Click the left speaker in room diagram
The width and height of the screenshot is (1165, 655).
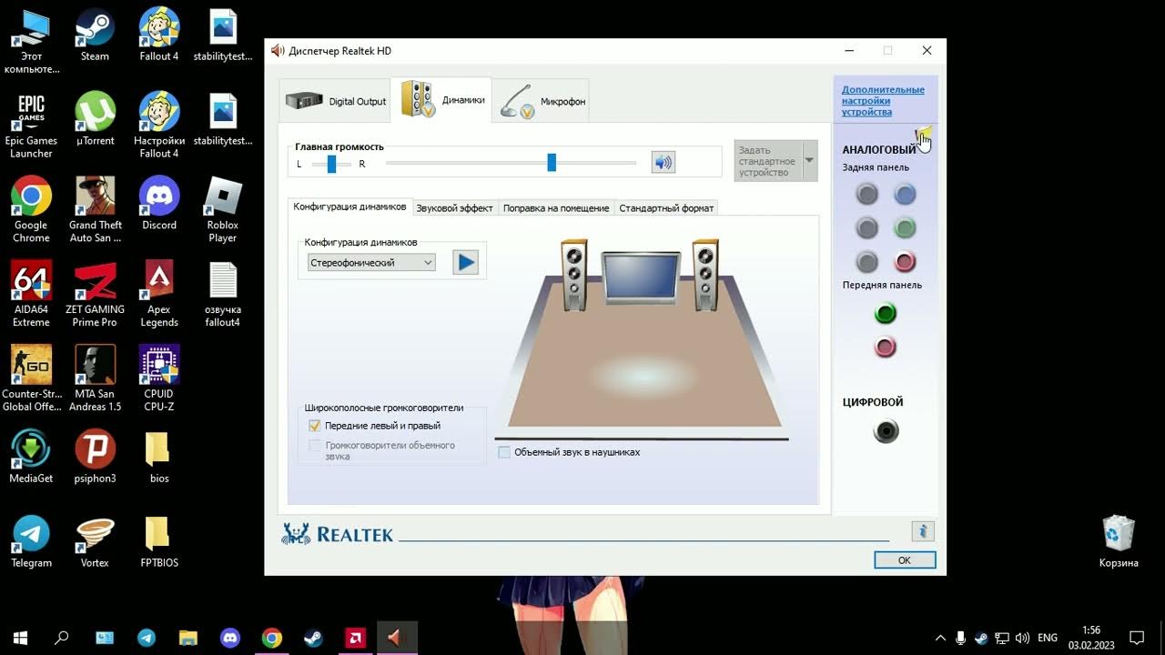[x=573, y=275]
